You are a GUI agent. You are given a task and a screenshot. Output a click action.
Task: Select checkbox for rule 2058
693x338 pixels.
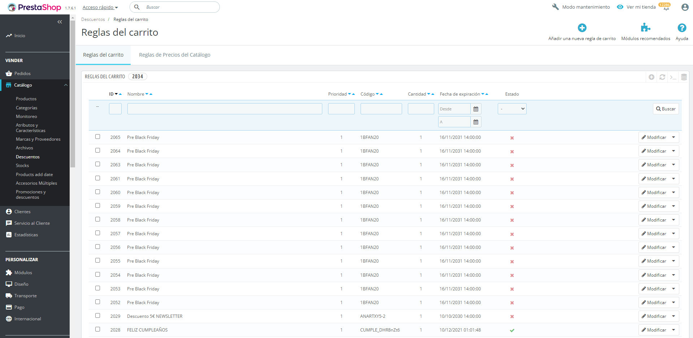point(97,219)
